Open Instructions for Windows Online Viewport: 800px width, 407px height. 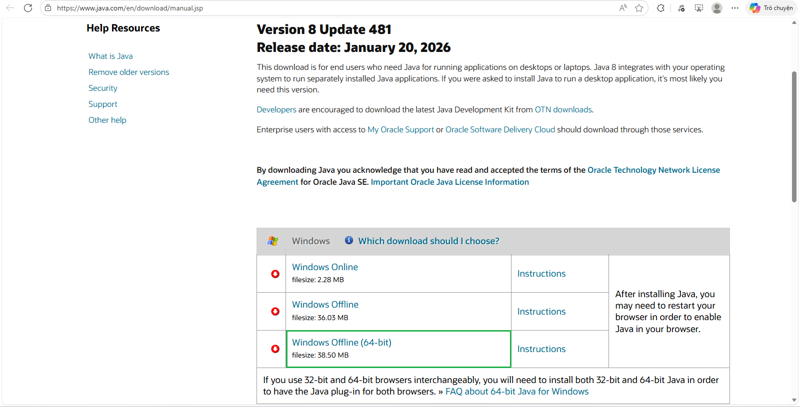[541, 274]
